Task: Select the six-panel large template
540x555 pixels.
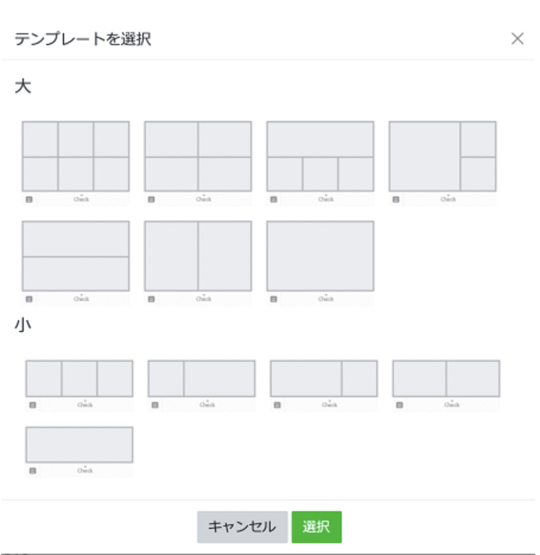Action: (x=75, y=157)
